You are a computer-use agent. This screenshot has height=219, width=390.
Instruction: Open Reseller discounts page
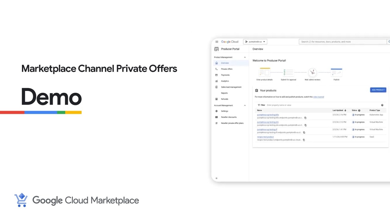coord(229,117)
